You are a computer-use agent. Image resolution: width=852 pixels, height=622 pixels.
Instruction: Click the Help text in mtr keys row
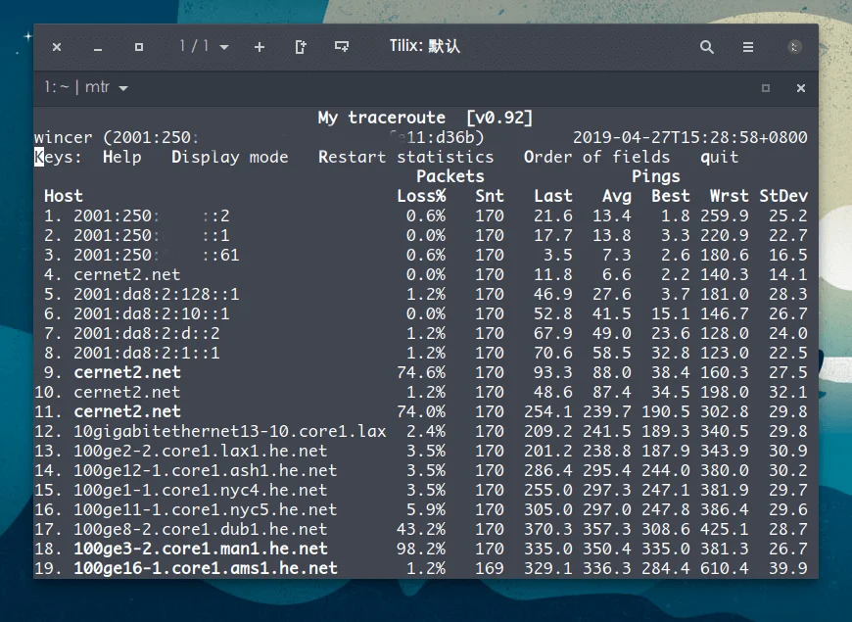121,157
